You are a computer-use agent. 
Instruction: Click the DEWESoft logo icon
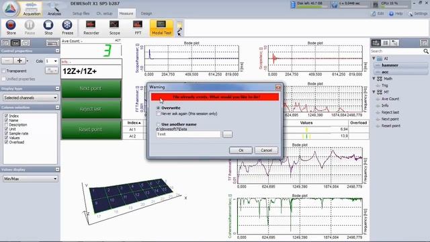point(11,9)
